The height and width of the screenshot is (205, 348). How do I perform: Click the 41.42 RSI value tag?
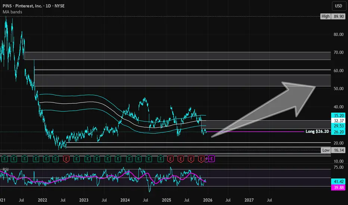(338, 182)
